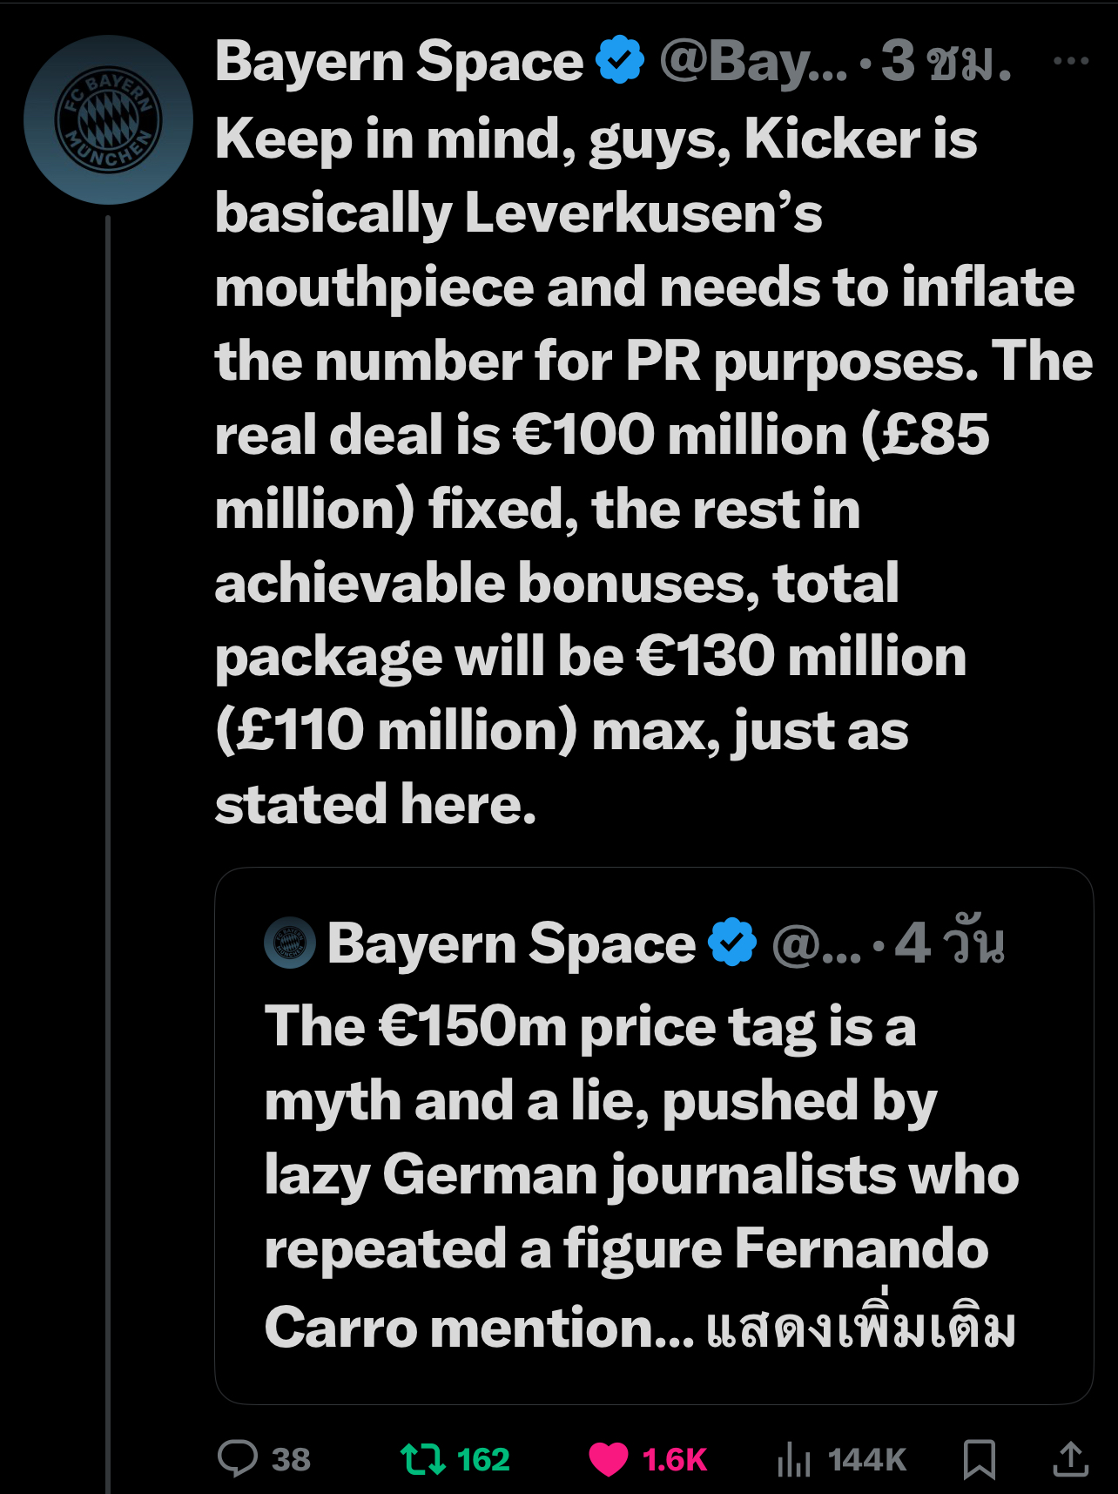Open main tweet text about Kicker
The width and height of the screenshot is (1118, 1494).
click(653, 471)
